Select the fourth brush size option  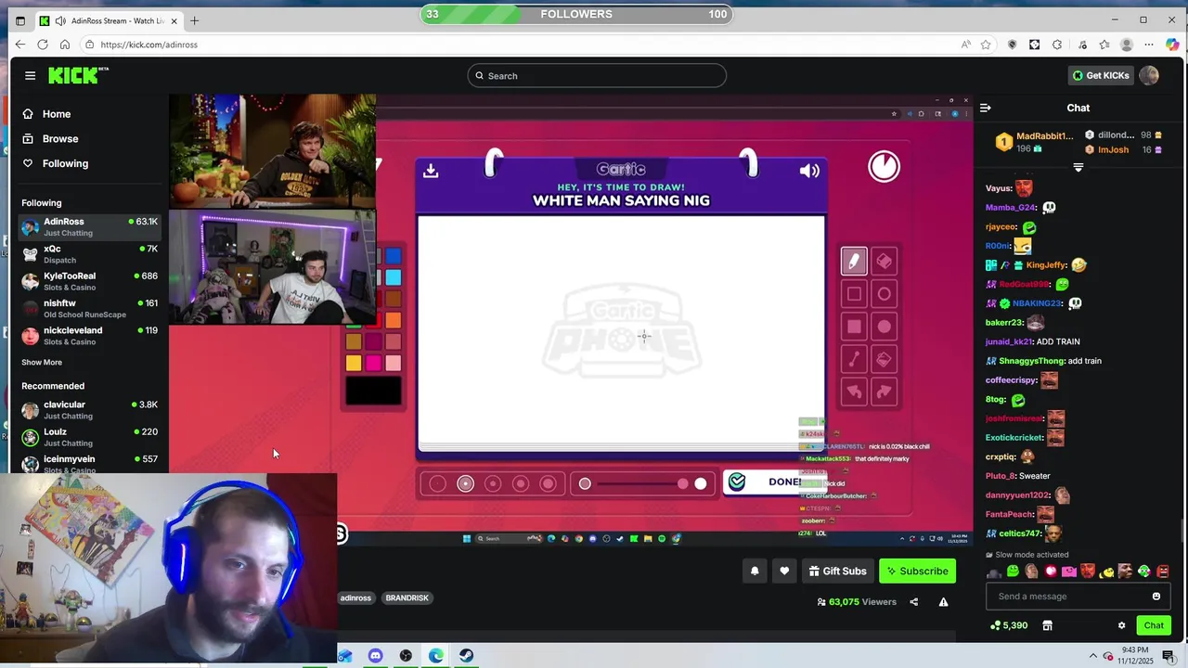[521, 483]
